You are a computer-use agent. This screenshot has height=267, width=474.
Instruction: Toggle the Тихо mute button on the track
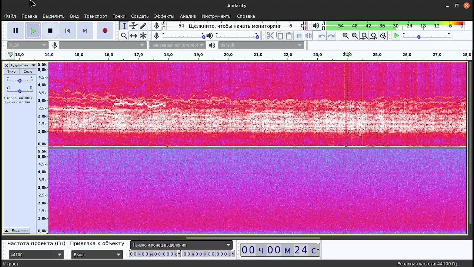point(11,72)
